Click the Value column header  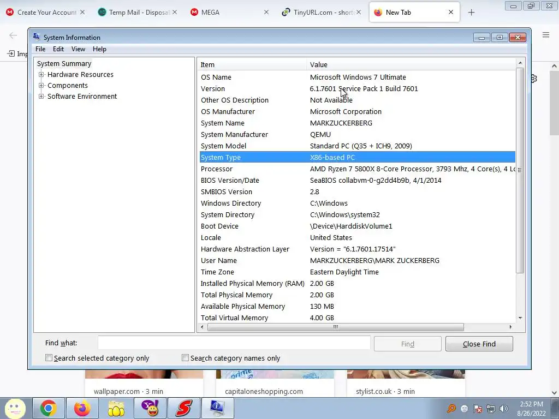411,64
